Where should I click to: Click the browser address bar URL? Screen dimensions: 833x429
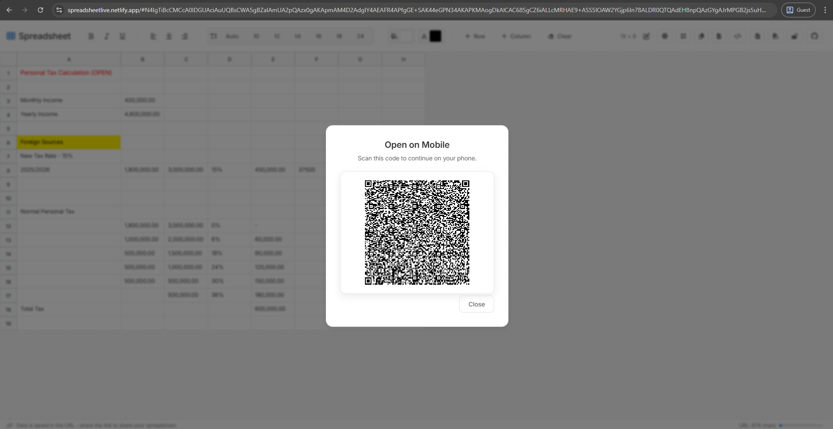pos(417,10)
